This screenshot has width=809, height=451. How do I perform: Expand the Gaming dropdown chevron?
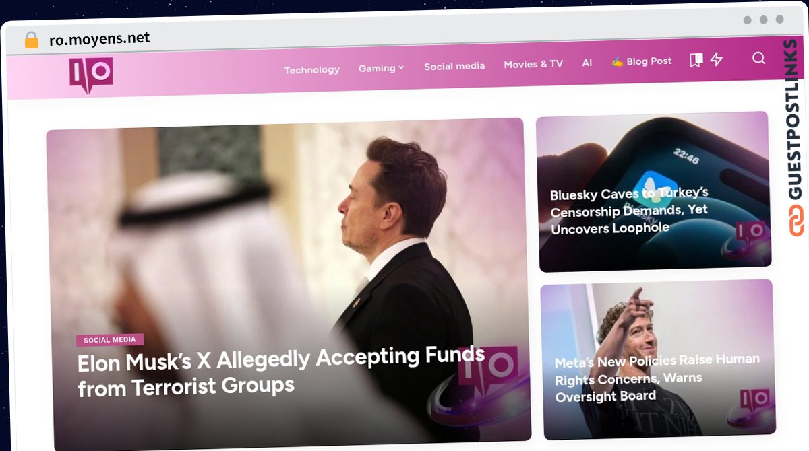click(x=401, y=67)
